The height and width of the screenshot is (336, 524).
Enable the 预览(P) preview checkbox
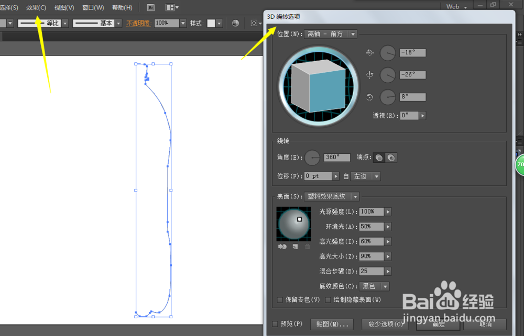point(275,324)
